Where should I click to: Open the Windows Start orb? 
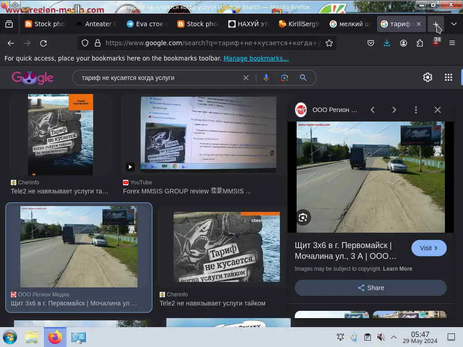(10, 337)
